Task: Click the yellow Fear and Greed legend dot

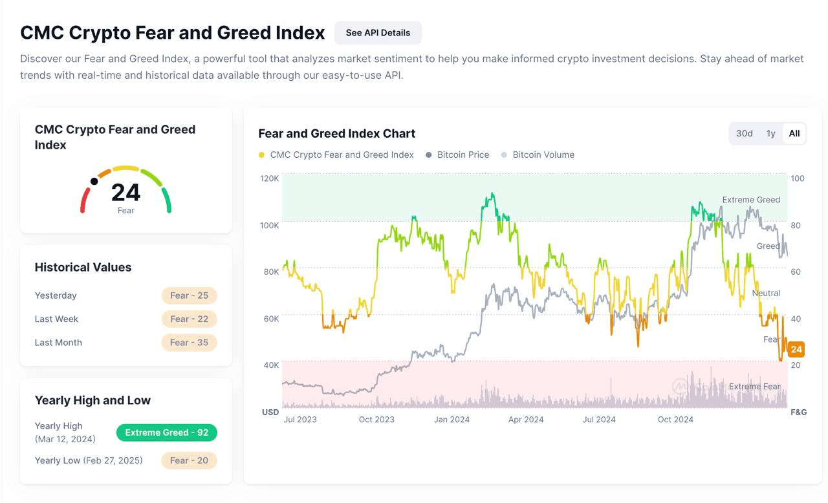Action: click(x=261, y=155)
